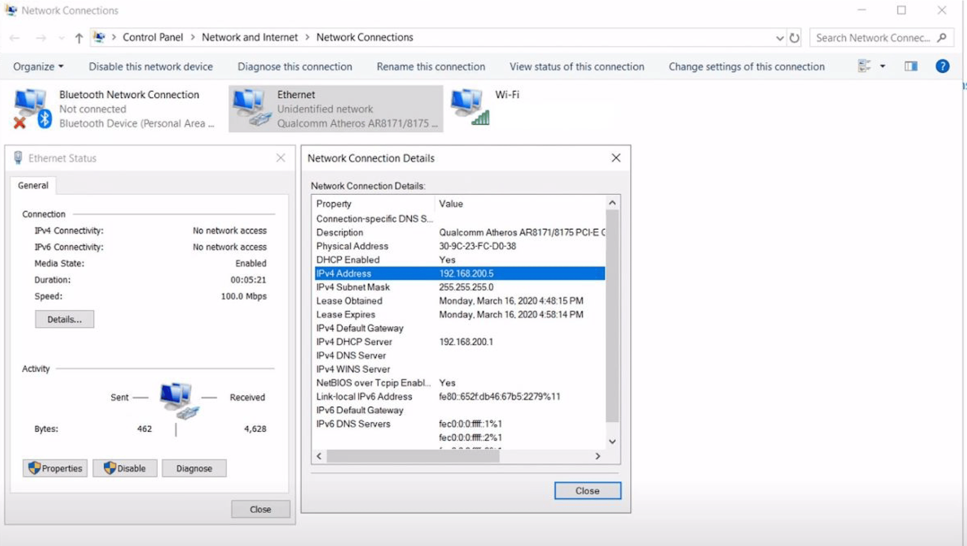Toggle the preview pane icon
Viewport: 967px width, 546px height.
click(911, 66)
